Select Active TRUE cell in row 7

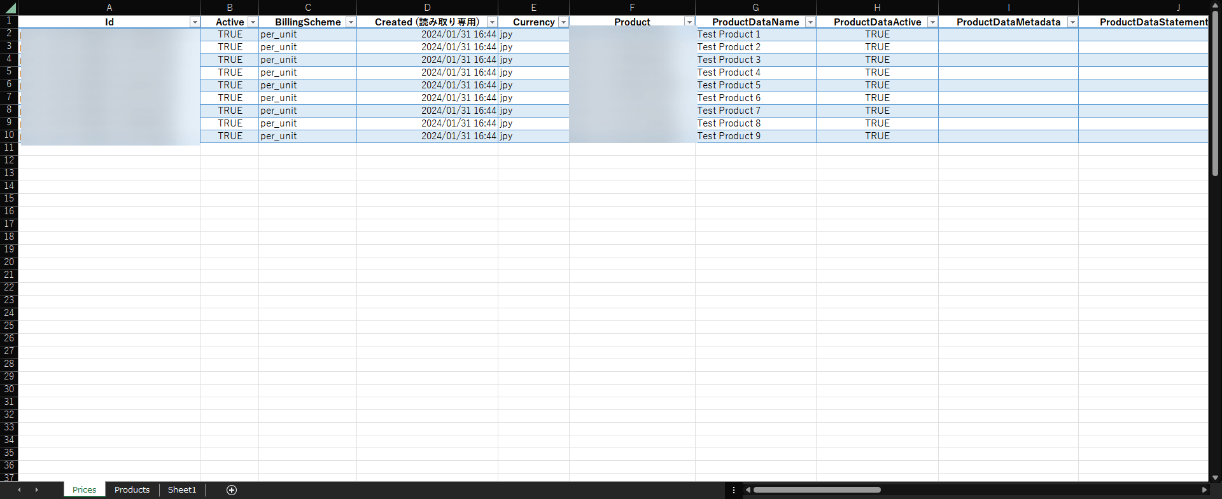click(230, 98)
